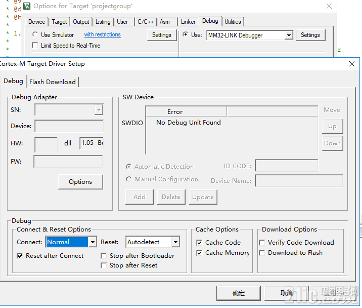The height and width of the screenshot is (308, 362).
Task: Click the 'with restrictions' link
Action: click(102, 34)
